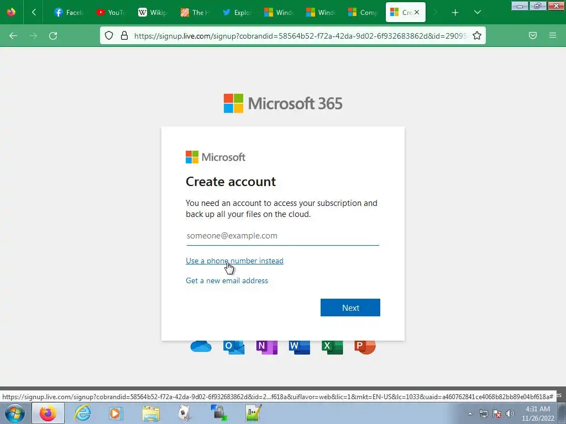Switch to the Wikipedia tab
The width and height of the screenshot is (566, 424).
pos(153,12)
